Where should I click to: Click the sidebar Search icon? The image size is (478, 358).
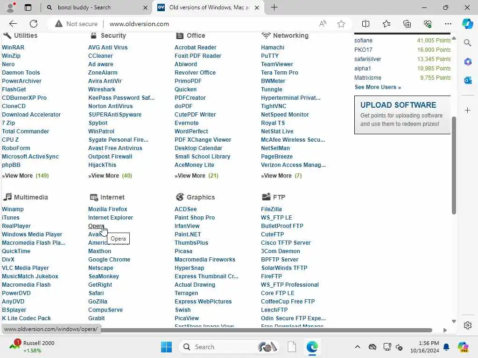click(467, 42)
